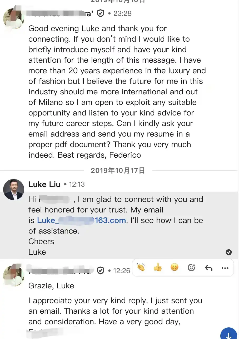This screenshot has height=339, width=239.
Task: React with the thumbs up emoji
Action: click(x=158, y=268)
